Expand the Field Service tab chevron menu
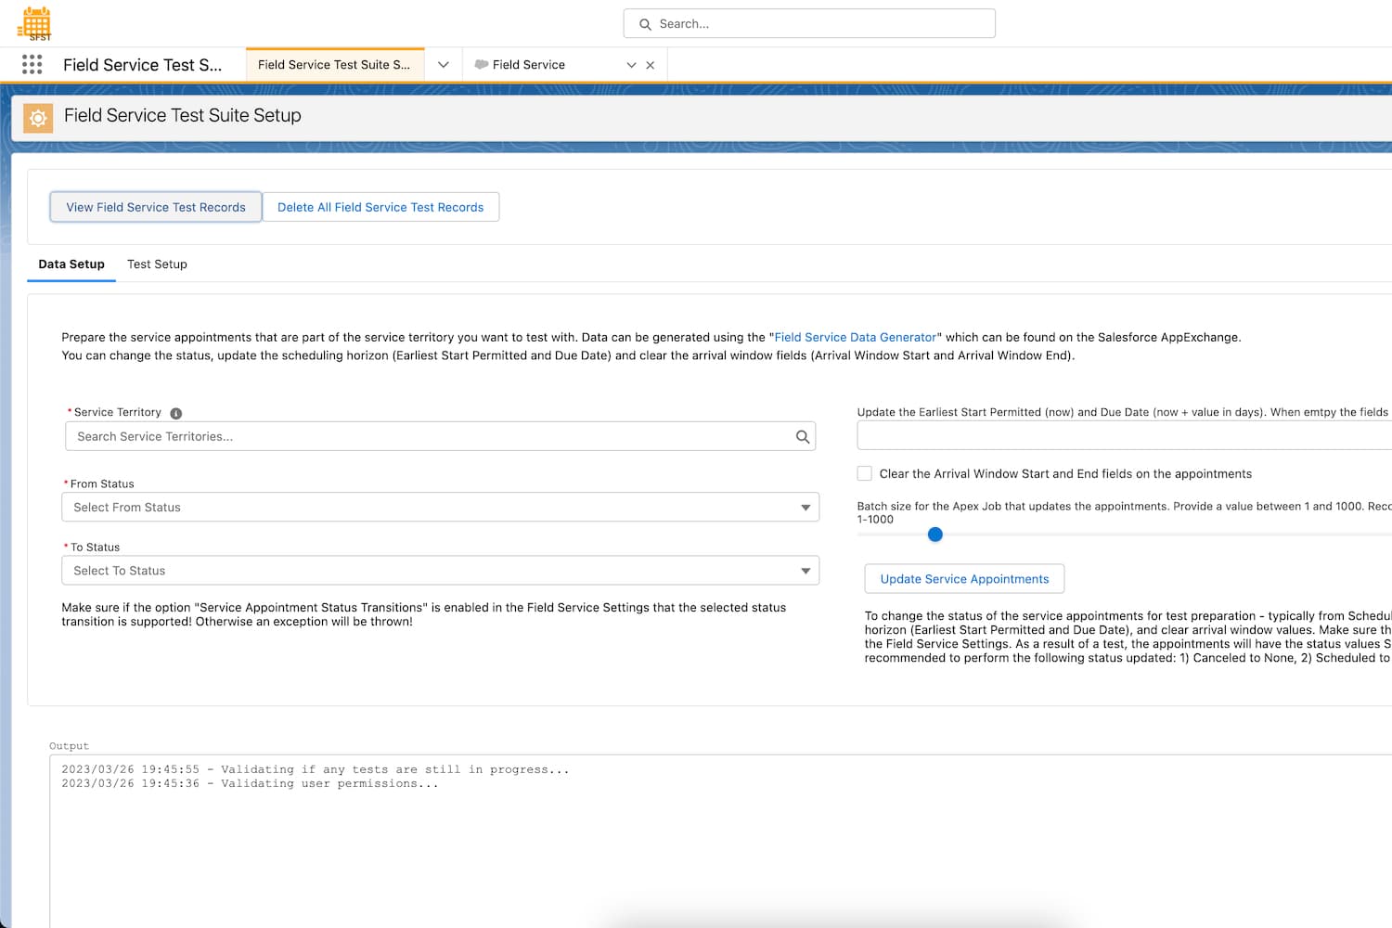 [631, 65]
